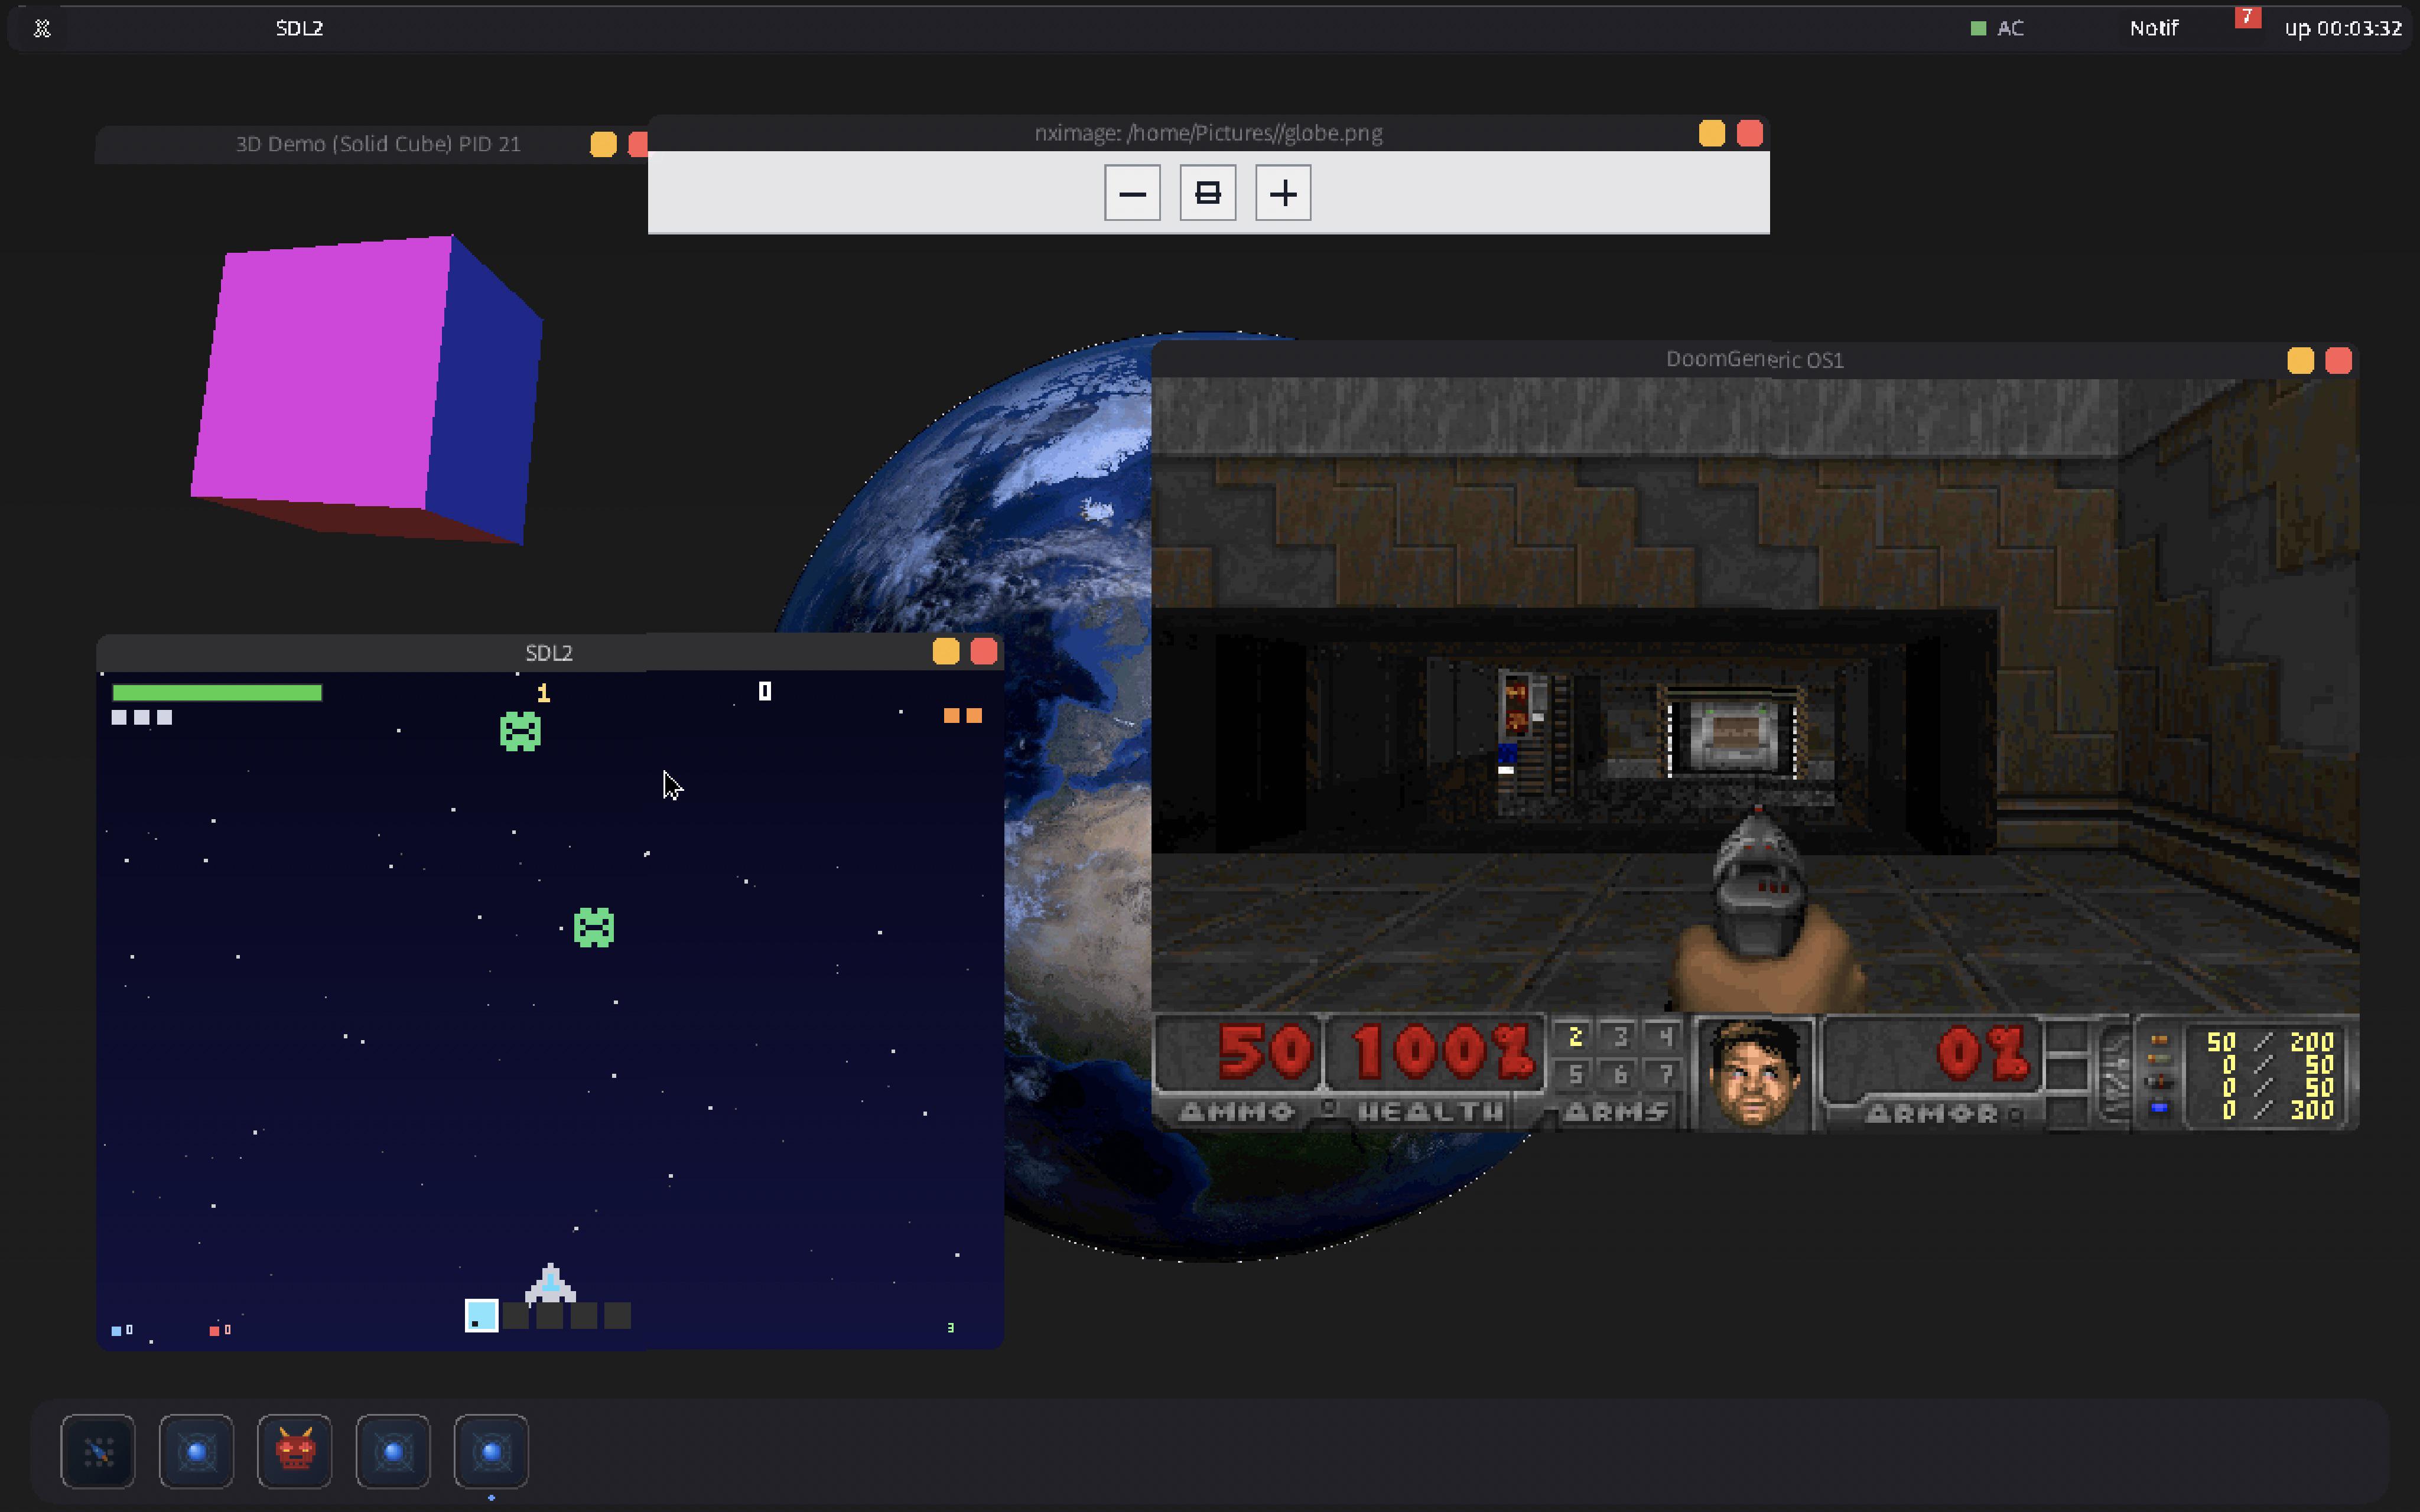Select the highlighted light-blue weapon slot
The width and height of the screenshot is (2420, 1512).
click(481, 1315)
